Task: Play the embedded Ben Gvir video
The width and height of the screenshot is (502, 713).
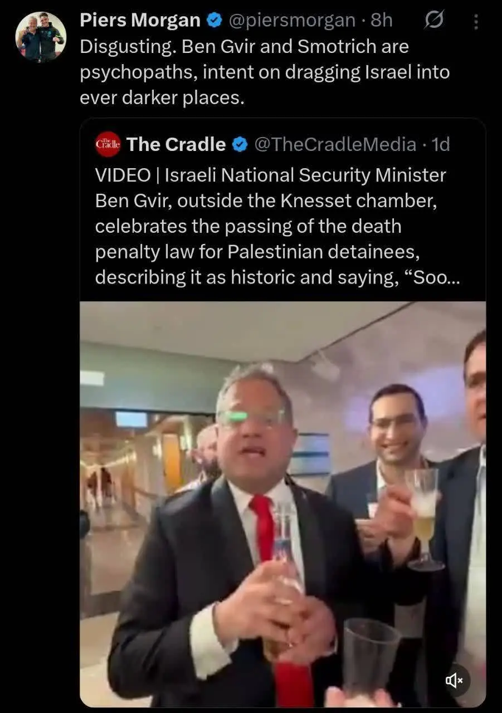Action: click(282, 504)
